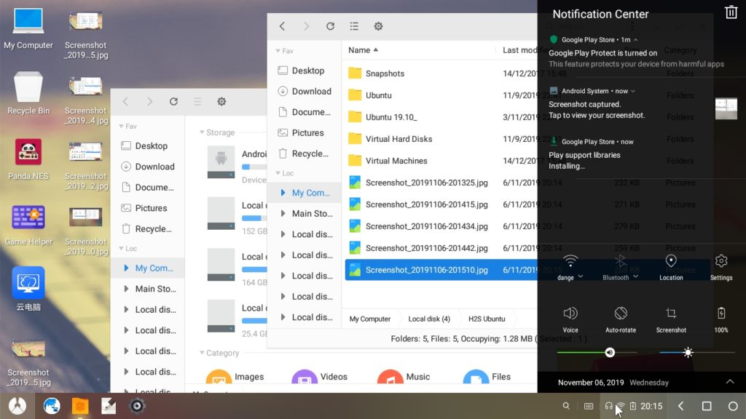
Task: Open the Music category in back window
Action: [404, 378]
